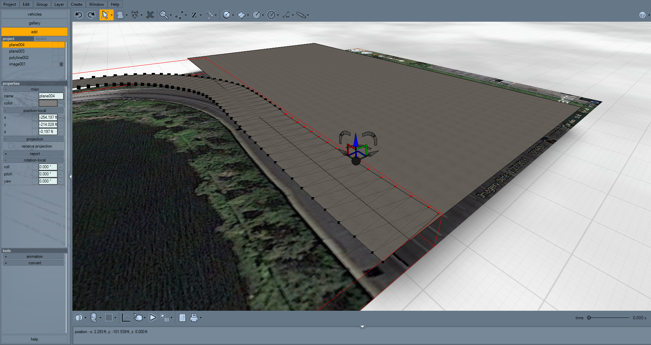This screenshot has width=651, height=345.
Task: Click the edit panel button
Action: [x=34, y=32]
